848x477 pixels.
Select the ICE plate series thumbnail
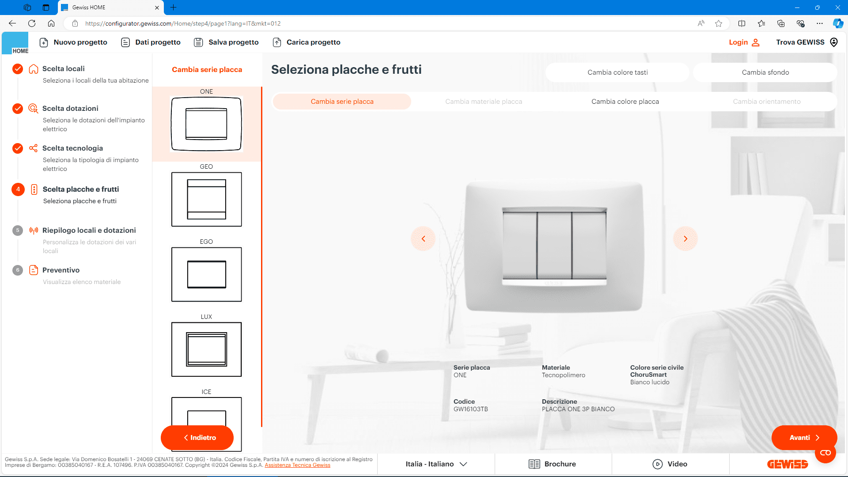pyautogui.click(x=207, y=412)
